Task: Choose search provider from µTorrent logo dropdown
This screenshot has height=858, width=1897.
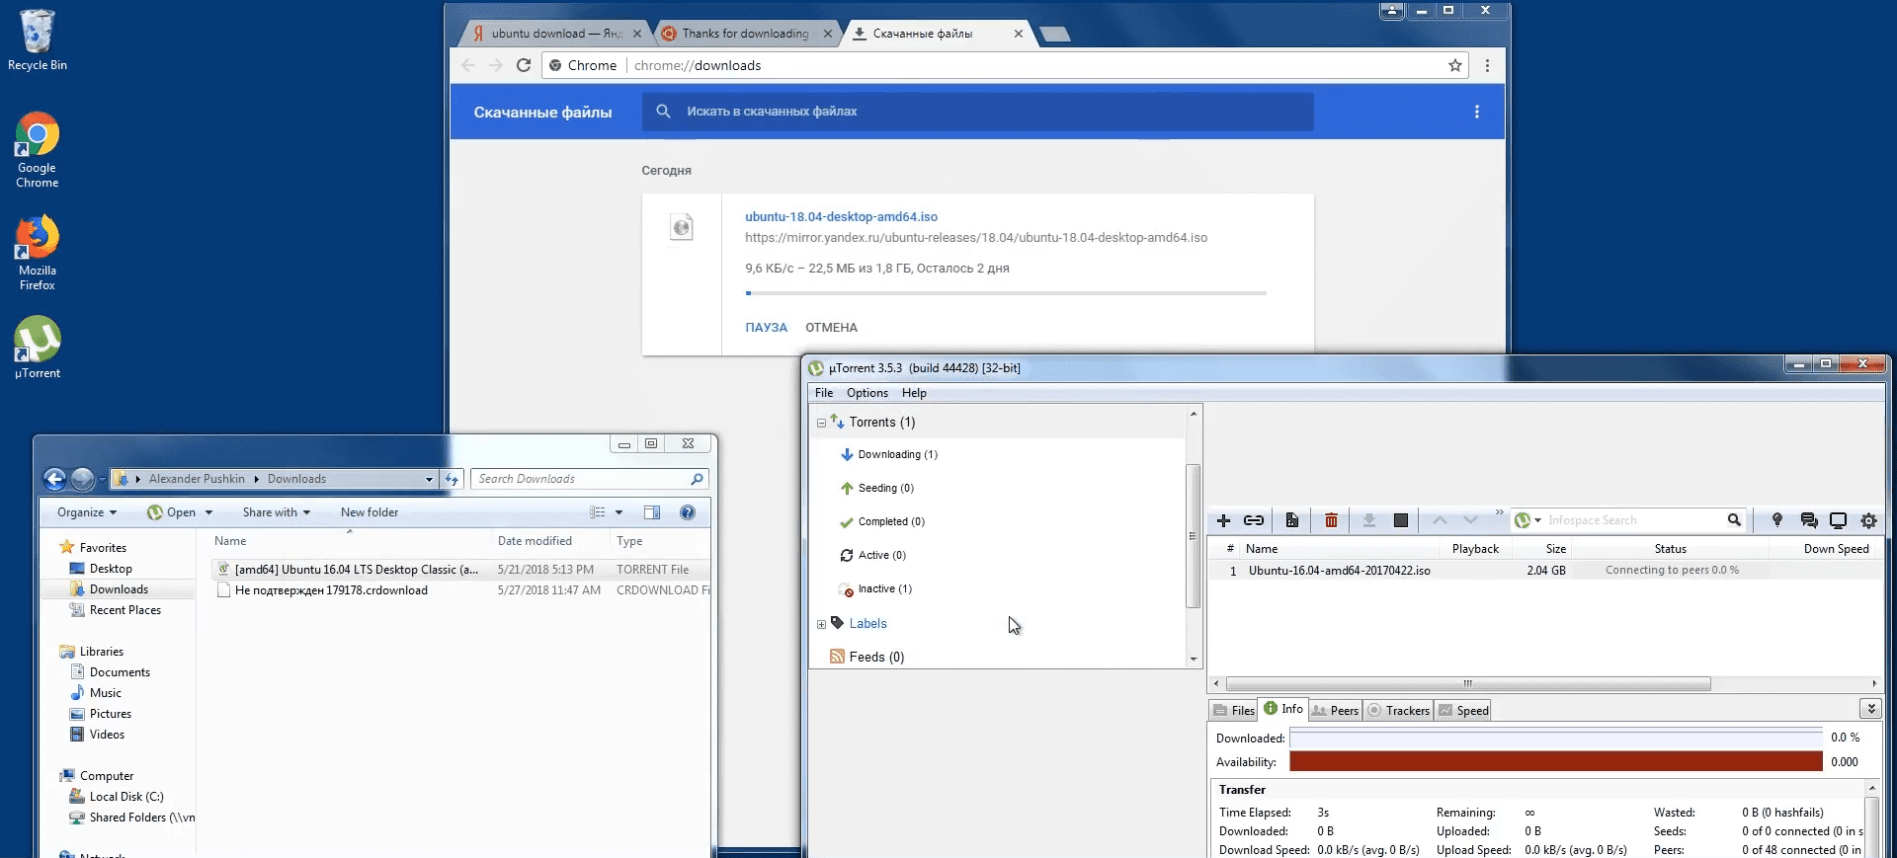Action: 1527,520
